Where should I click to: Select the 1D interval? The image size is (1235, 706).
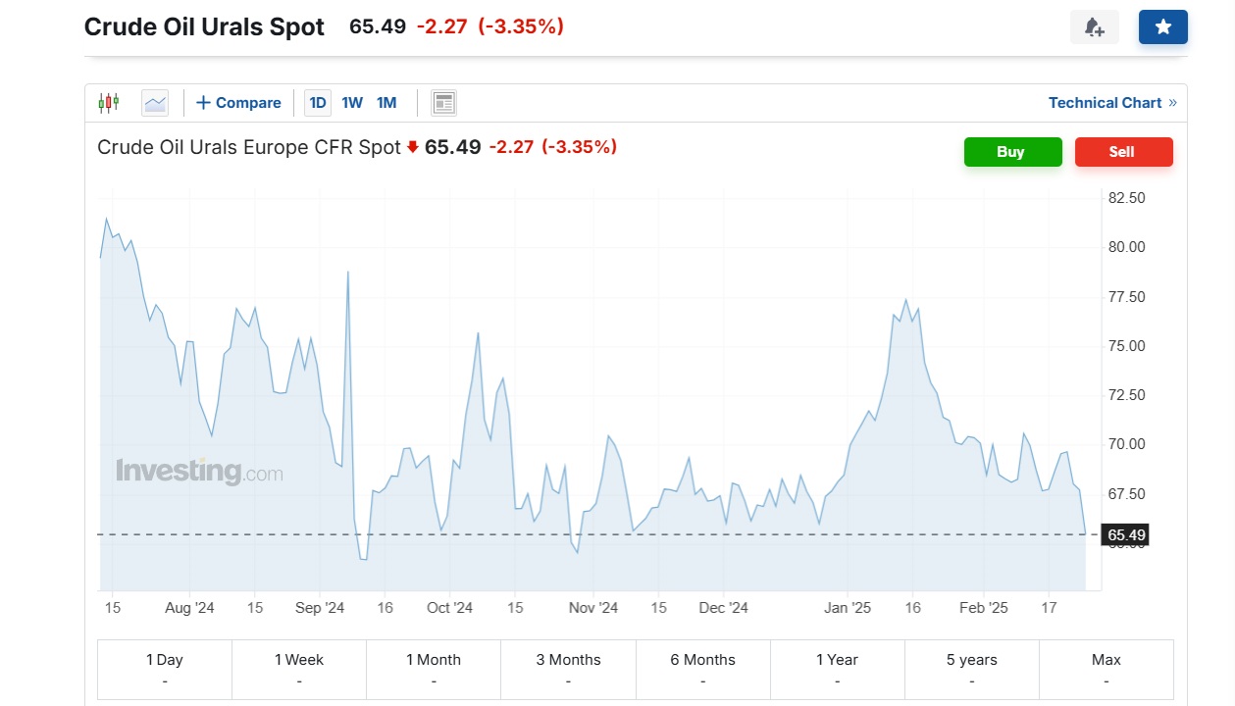(x=318, y=102)
